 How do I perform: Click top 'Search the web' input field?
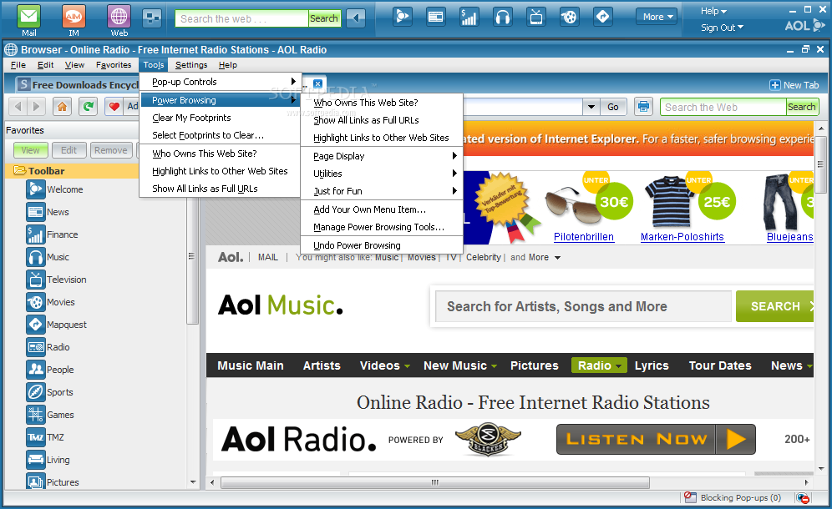pos(242,18)
